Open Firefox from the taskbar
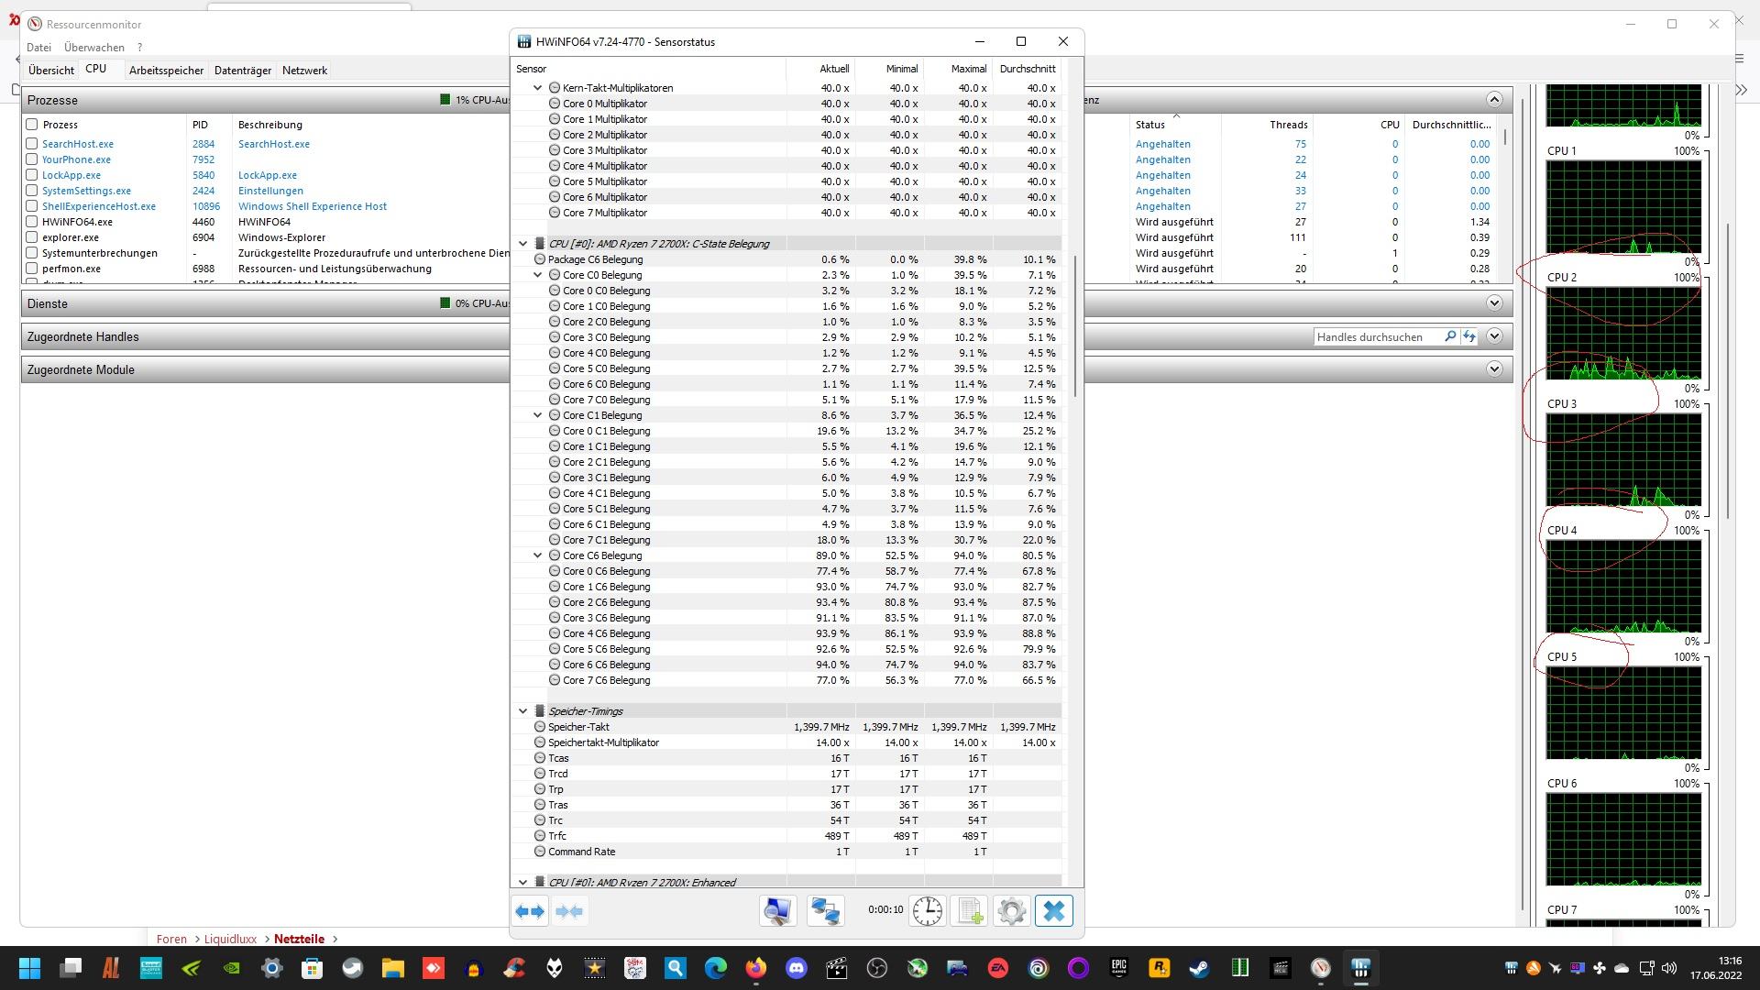The image size is (1760, 990). click(x=756, y=968)
